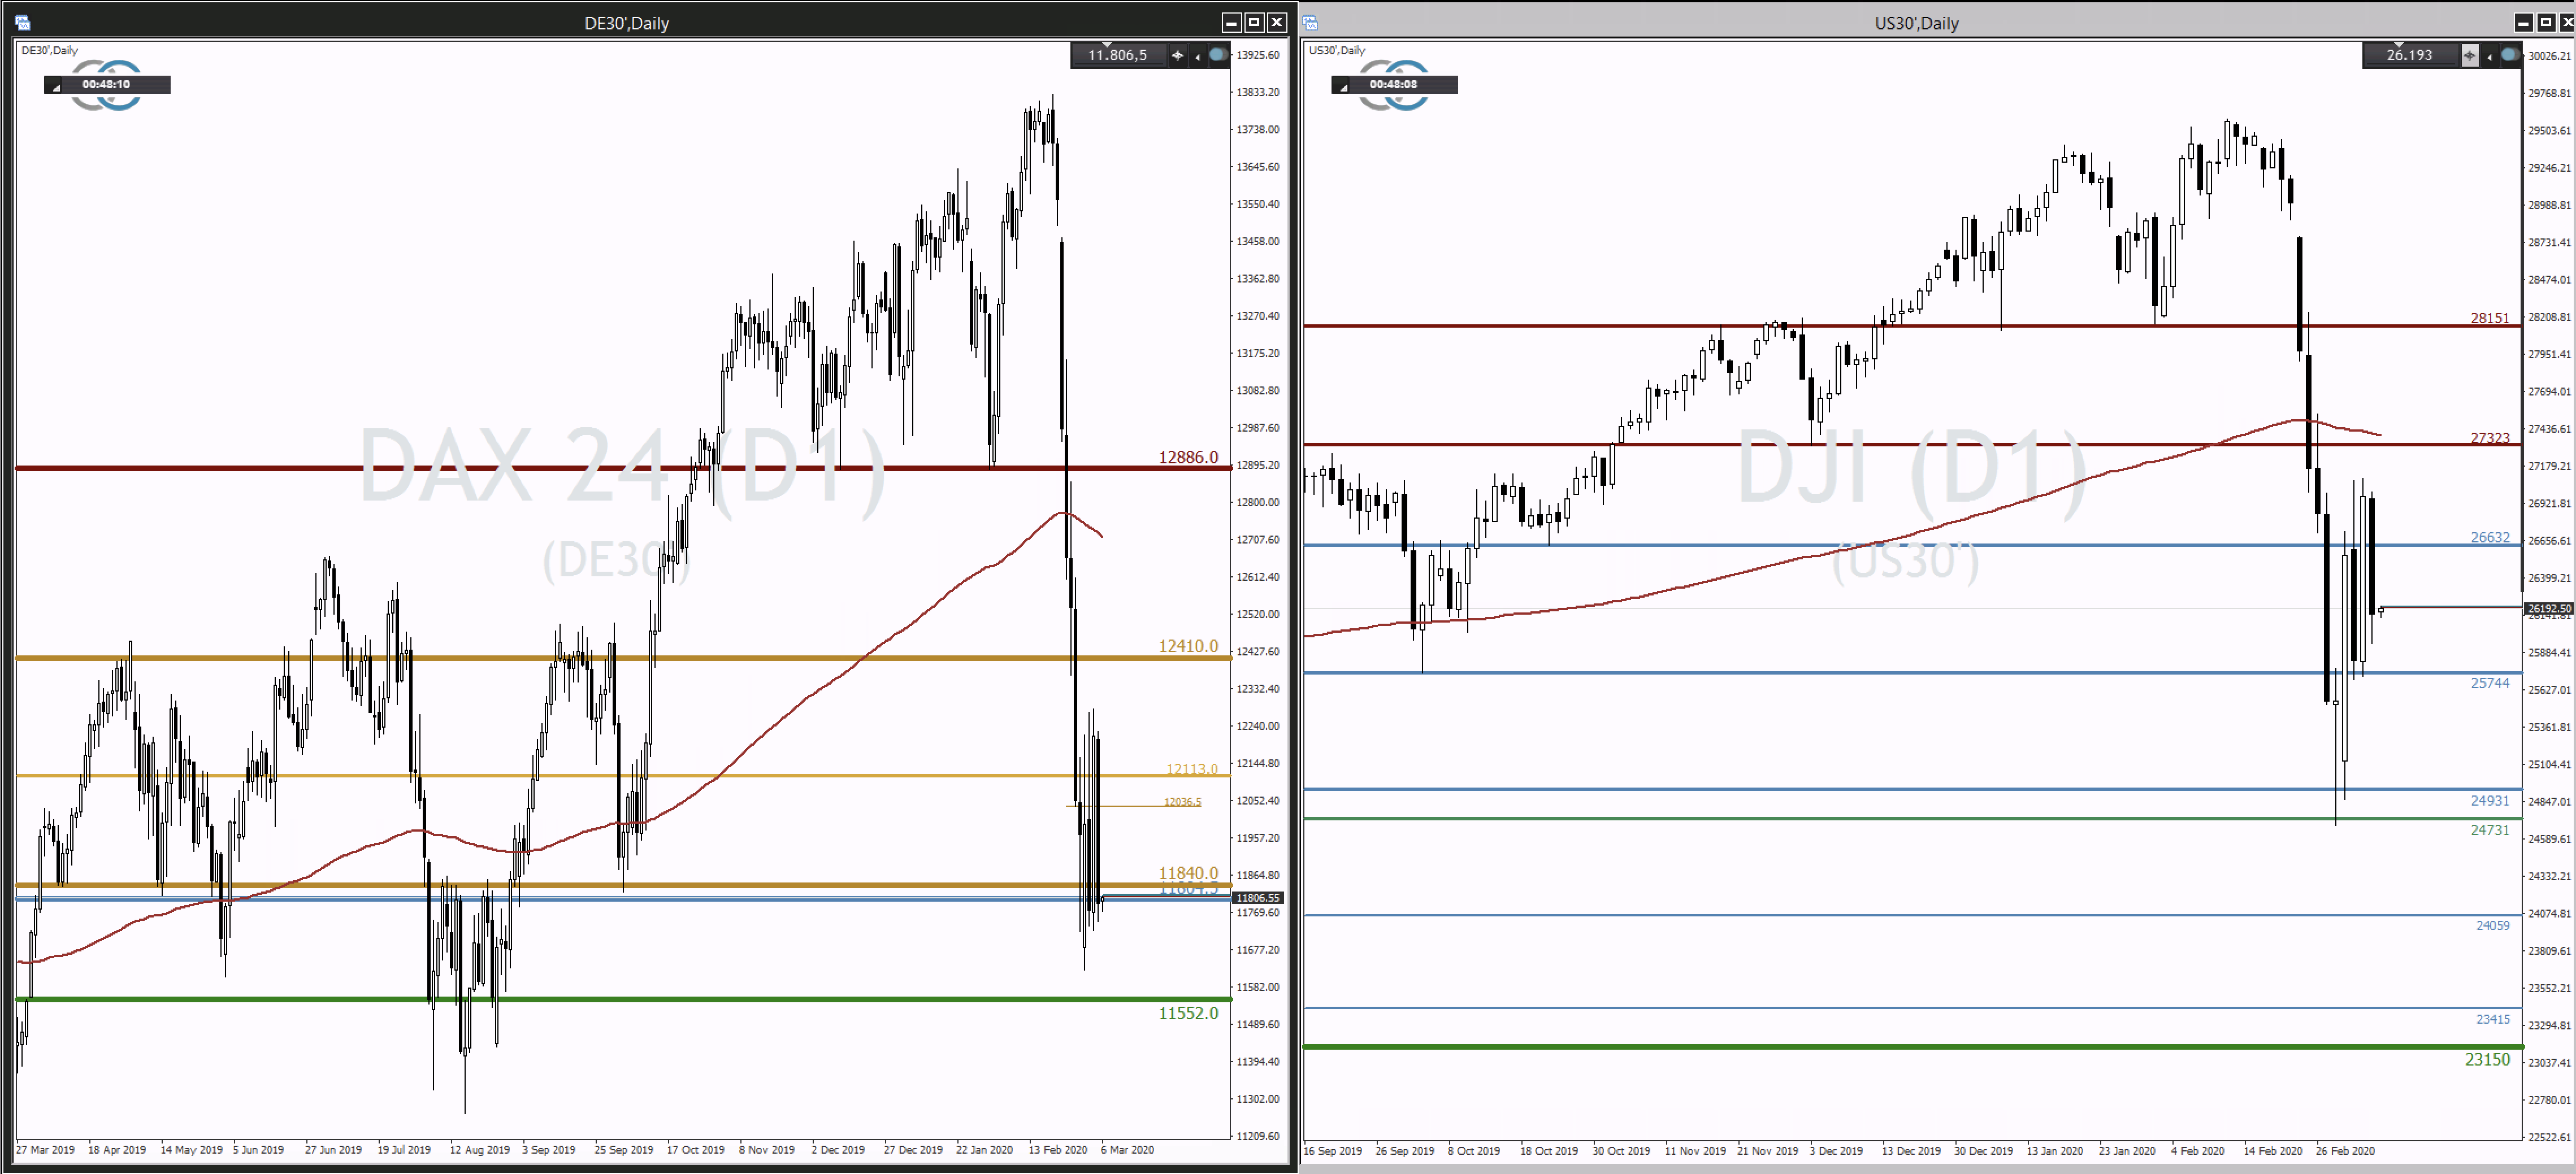The image size is (2576, 1174).
Task: Select the 24059 level label on US30
Action: [2493, 926]
